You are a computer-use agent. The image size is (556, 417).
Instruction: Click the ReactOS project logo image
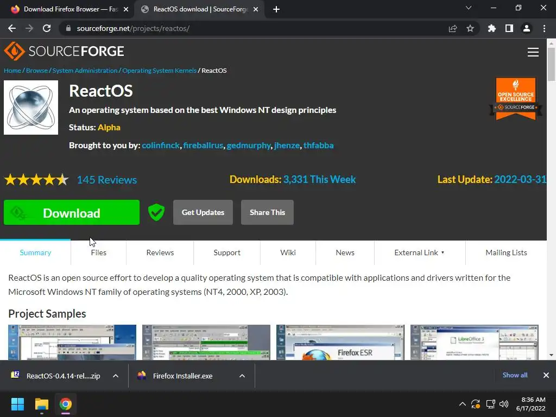pyautogui.click(x=31, y=108)
